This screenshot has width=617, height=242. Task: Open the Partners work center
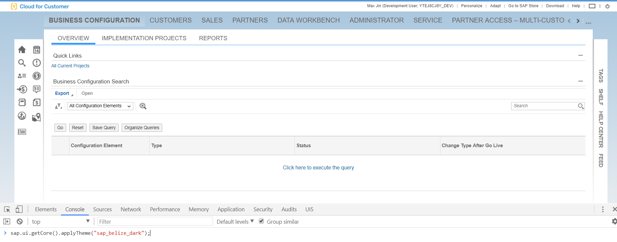tap(250, 20)
